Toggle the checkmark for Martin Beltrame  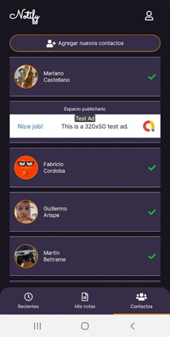[x=152, y=256]
